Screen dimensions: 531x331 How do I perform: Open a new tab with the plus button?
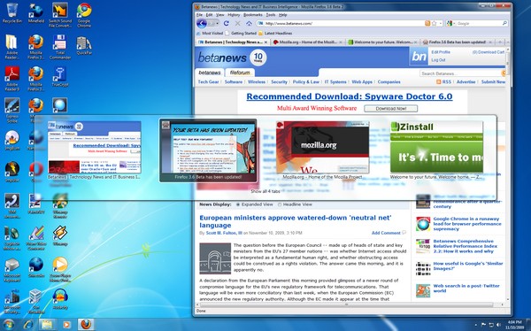pyautogui.click(x=499, y=42)
